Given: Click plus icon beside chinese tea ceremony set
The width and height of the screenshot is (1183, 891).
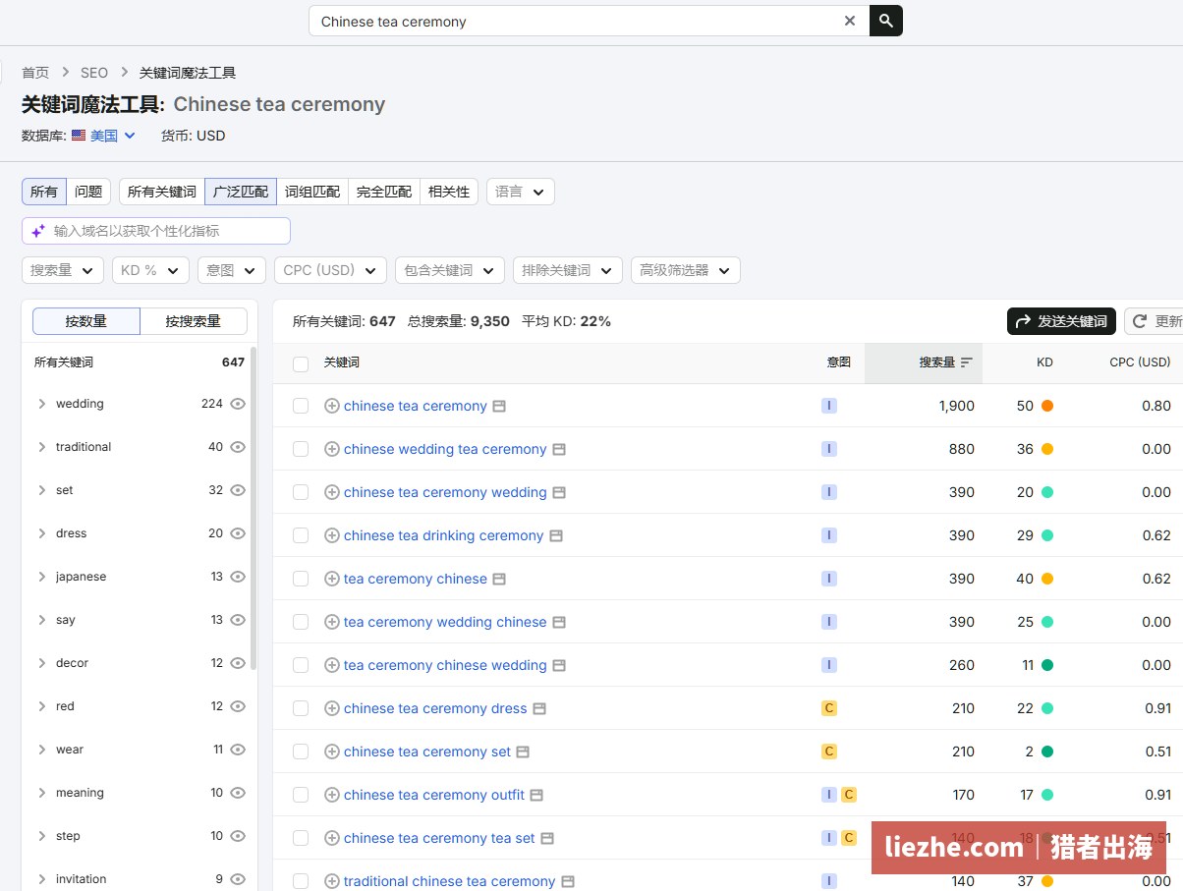Looking at the screenshot, I should click(x=332, y=752).
